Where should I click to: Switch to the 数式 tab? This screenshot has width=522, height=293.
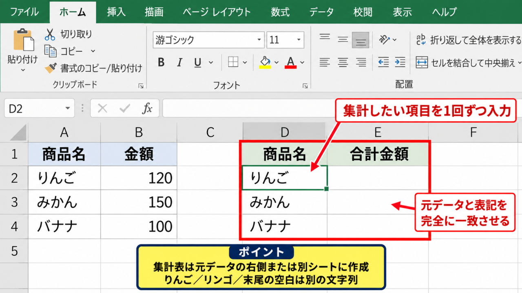tap(280, 12)
